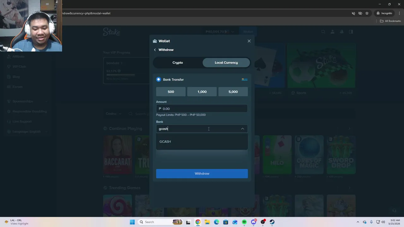Screen dimensions: 404x227
Task: Toggle the bet slip panel icon in header
Action: [351, 32]
